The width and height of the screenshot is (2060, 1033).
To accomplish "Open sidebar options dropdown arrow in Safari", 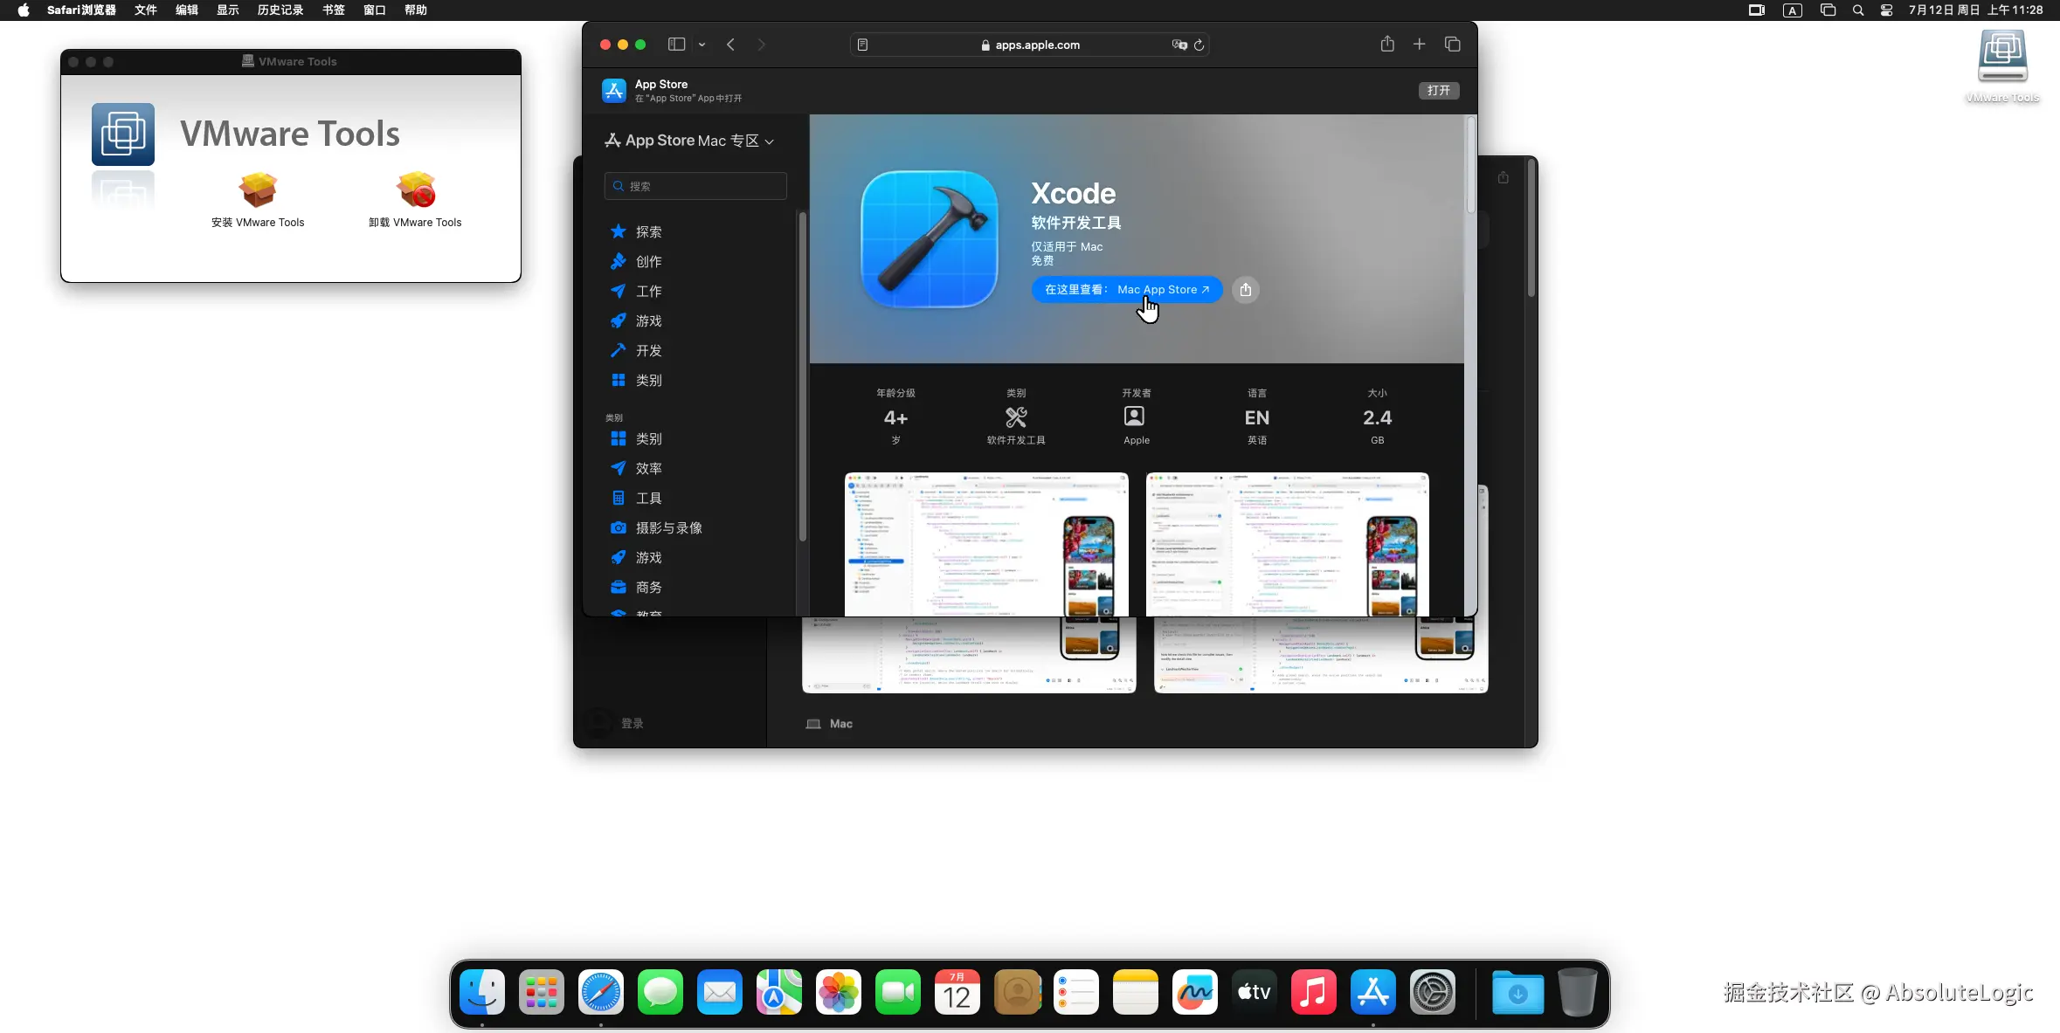I will pos(702,45).
